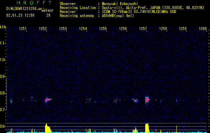Click the kHz axis unit label
This screenshot has width=210, height=133.
3,27
